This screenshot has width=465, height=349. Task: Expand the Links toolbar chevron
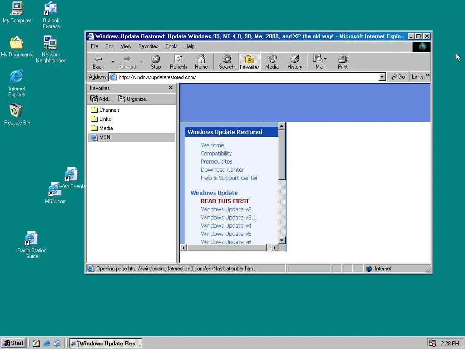tap(428, 76)
